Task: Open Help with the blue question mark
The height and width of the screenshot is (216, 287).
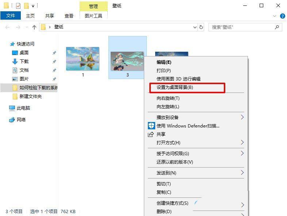Action: point(282,16)
